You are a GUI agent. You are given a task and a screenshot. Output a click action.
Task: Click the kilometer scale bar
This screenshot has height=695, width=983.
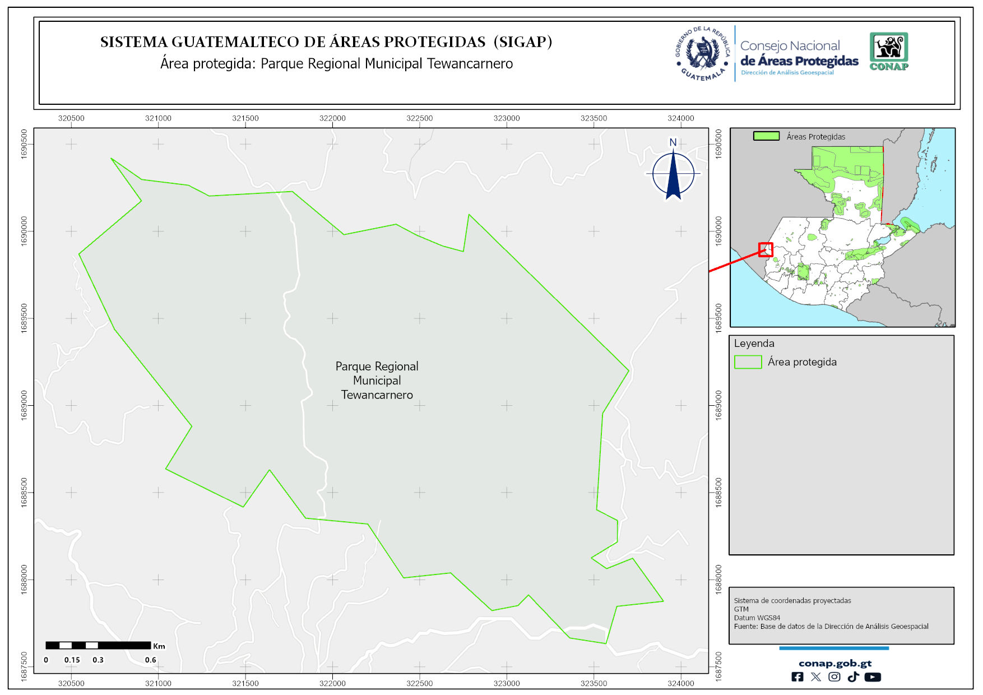[x=98, y=646]
